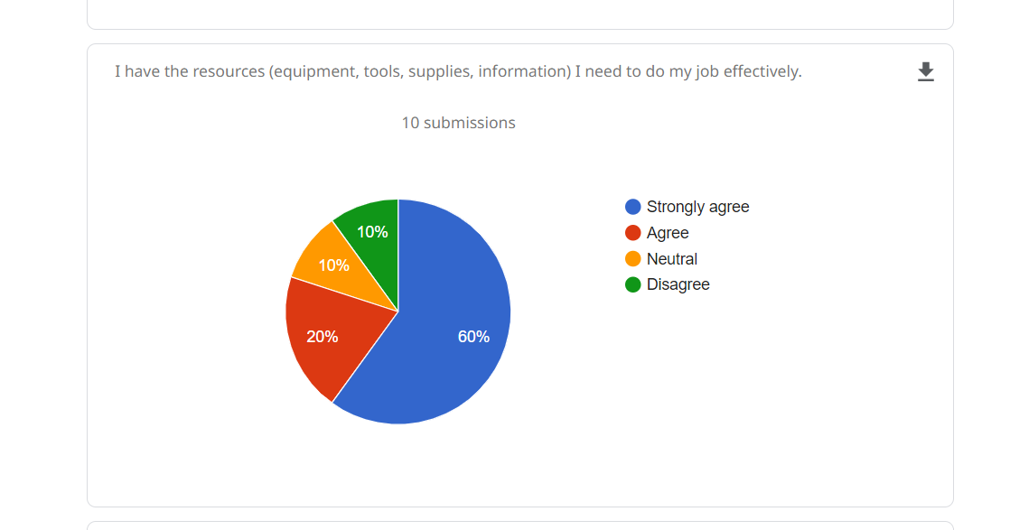Click the "Neutral" legend label text
Viewport: 1010px width, 530px height.
pyautogui.click(x=672, y=259)
